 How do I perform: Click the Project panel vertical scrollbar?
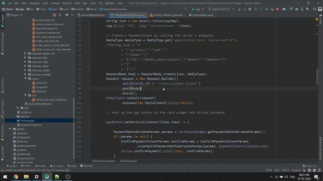pyautogui.click(x=74, y=129)
